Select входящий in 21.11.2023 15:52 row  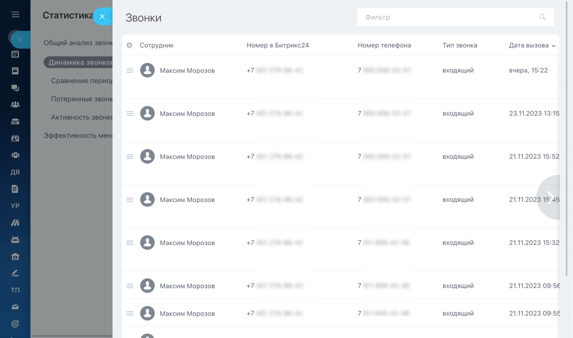pyautogui.click(x=458, y=156)
